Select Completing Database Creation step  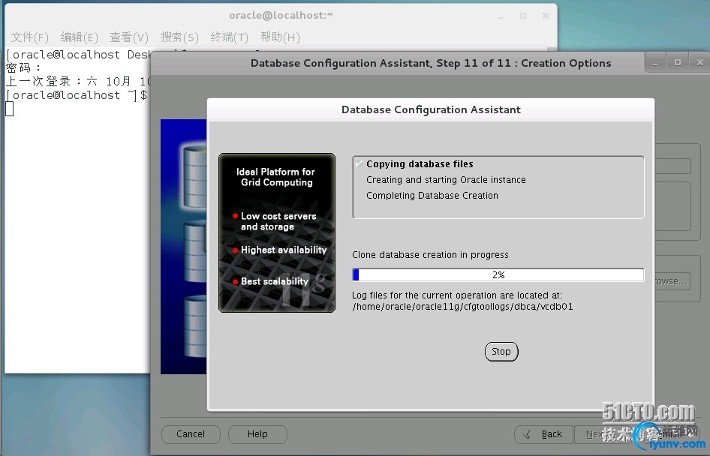pos(432,196)
